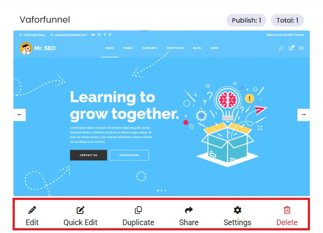Select the HOME menu item

110,48
